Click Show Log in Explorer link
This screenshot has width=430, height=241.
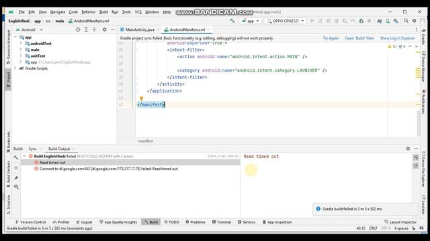(x=397, y=38)
